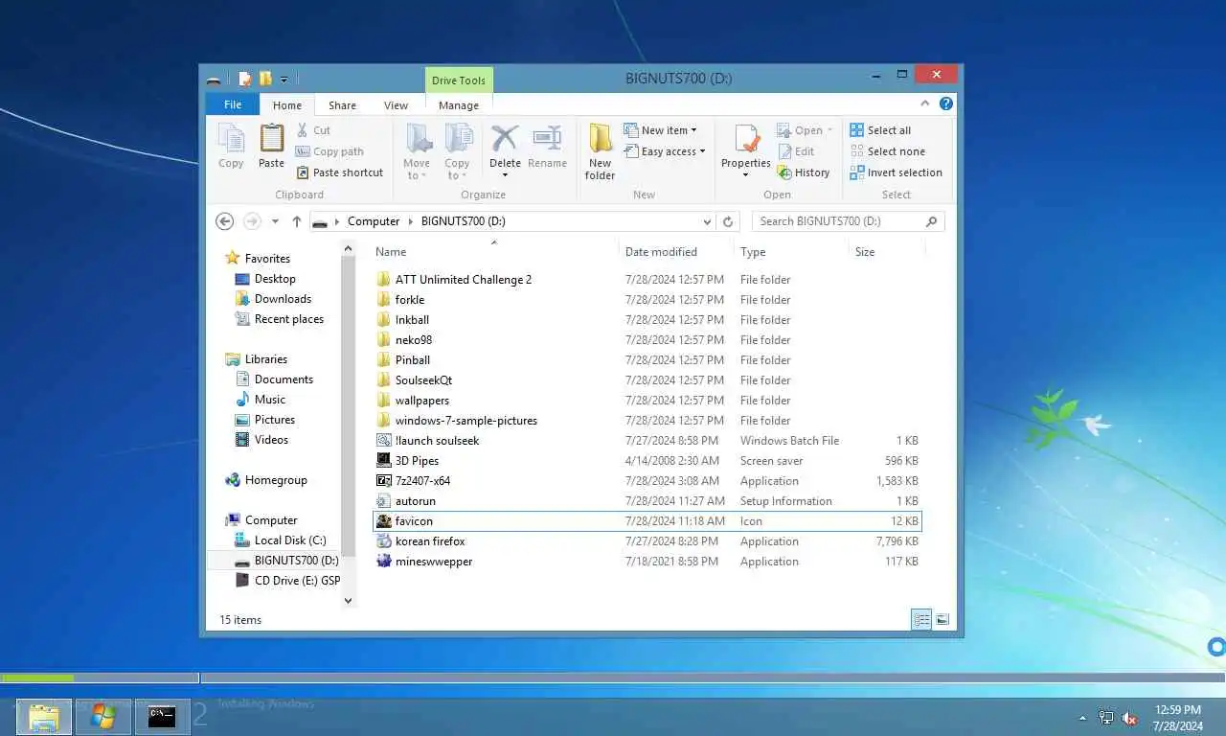Click the Copy ribbon icon
The image size is (1226, 736).
[231, 147]
